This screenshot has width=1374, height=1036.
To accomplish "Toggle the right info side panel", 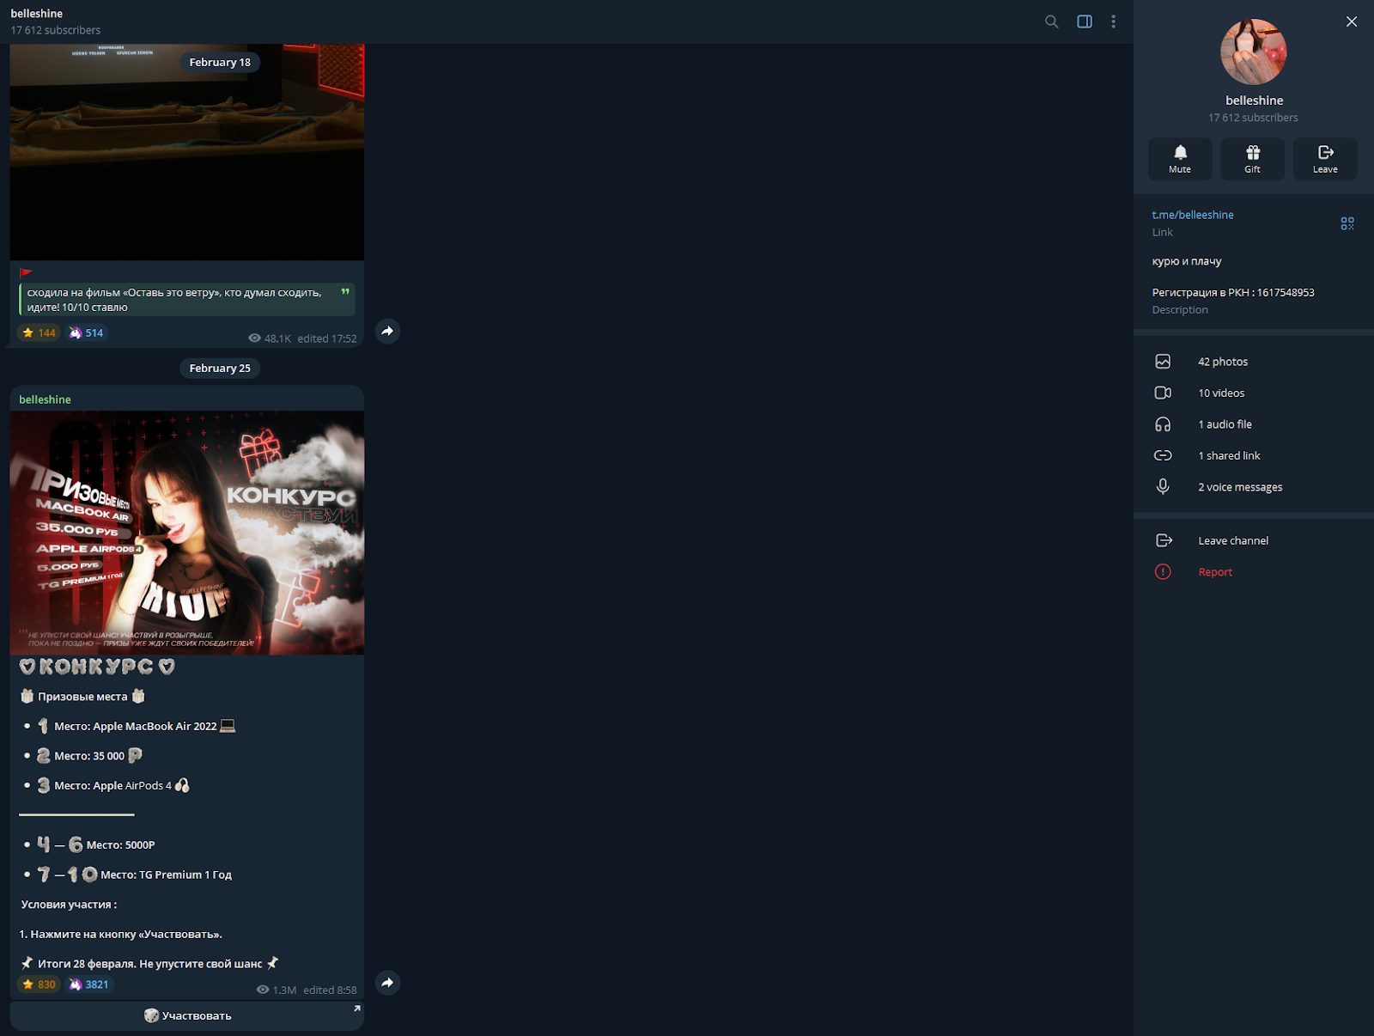I will click(1085, 21).
